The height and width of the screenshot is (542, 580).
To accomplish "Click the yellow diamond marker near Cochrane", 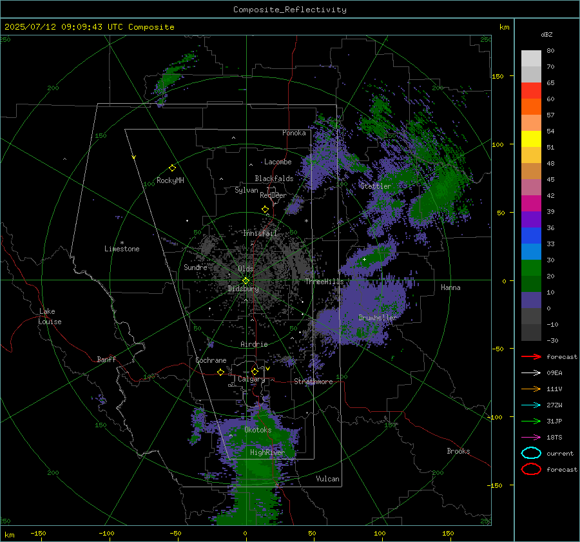I will coord(220,372).
